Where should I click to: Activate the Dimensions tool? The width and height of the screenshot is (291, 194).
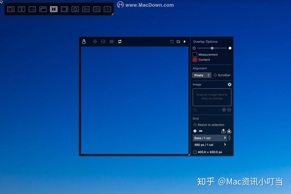[x=32, y=9]
